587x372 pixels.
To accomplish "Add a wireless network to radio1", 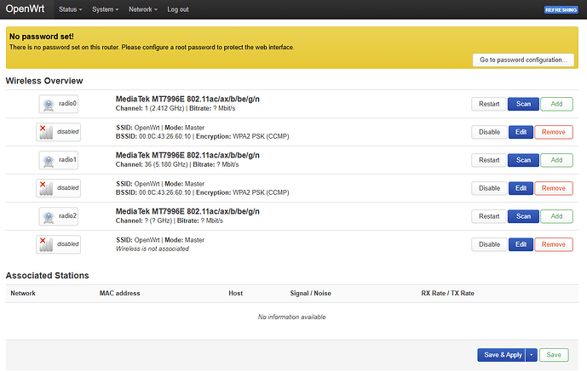I will 556,160.
